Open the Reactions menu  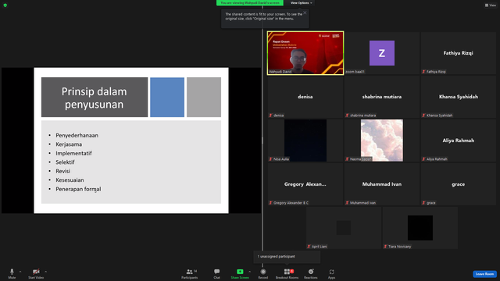tap(311, 273)
